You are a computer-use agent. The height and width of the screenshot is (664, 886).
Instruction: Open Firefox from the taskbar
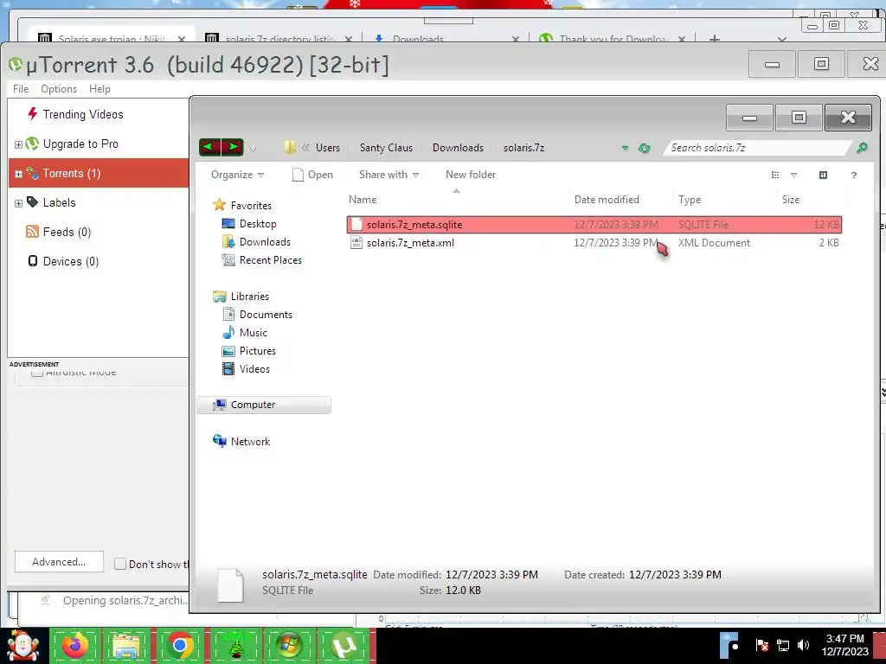(75, 645)
